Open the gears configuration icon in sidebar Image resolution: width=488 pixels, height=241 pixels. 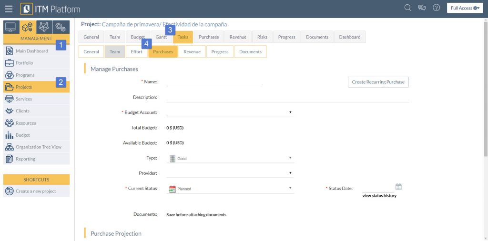tap(61, 27)
